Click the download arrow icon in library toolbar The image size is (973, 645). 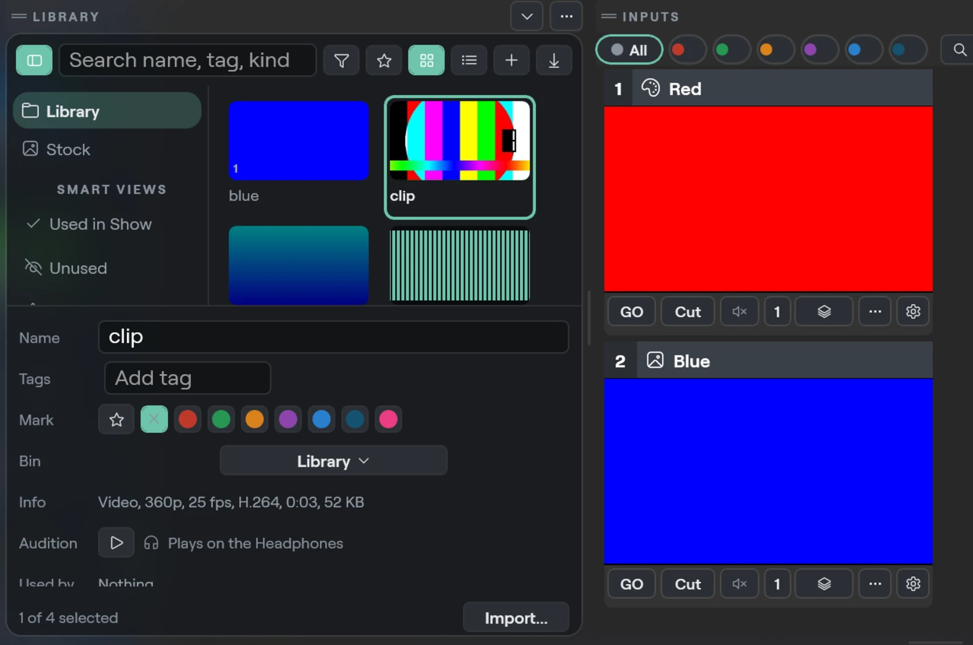pos(554,60)
